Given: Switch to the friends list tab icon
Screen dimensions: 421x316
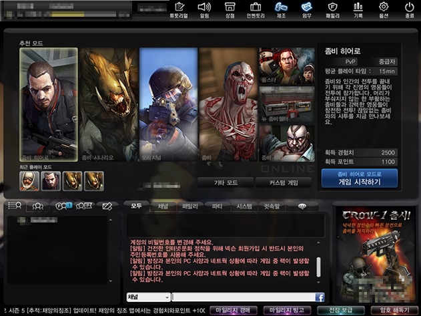Looking at the screenshot, I should point(37,206).
